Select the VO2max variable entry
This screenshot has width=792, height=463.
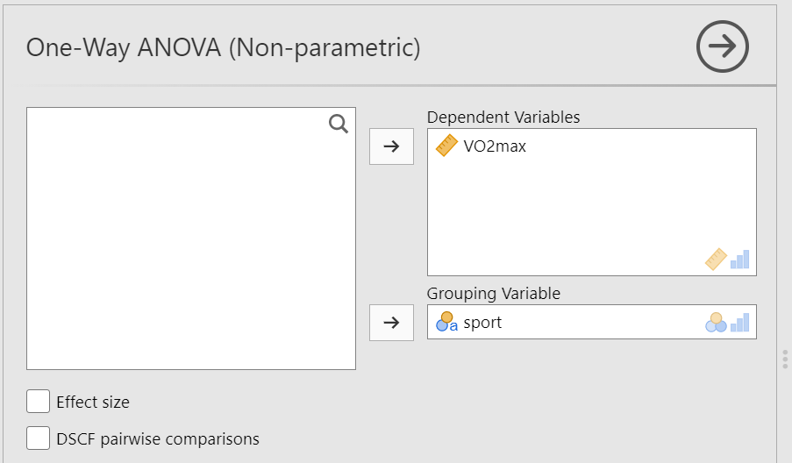[x=495, y=146]
